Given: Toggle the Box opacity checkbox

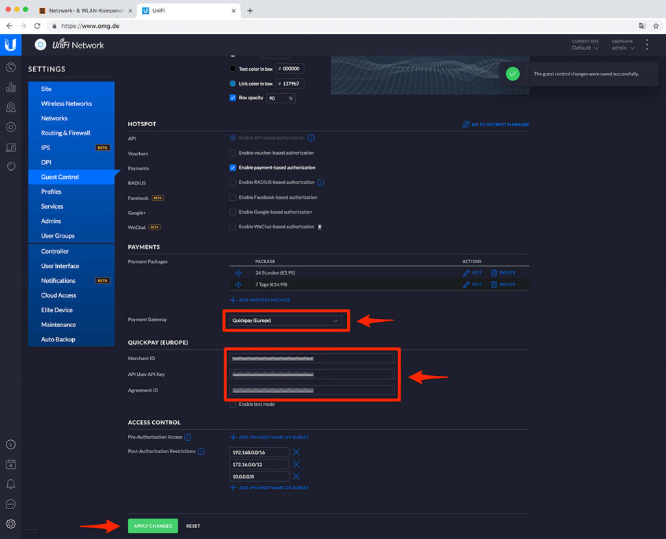Looking at the screenshot, I should (233, 98).
